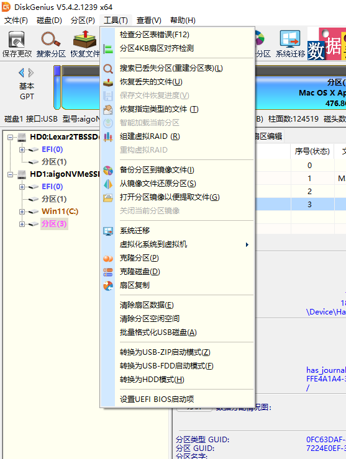
Task: Collapse the HD0:Lexar2TBSSD disk node
Action: point(11,137)
